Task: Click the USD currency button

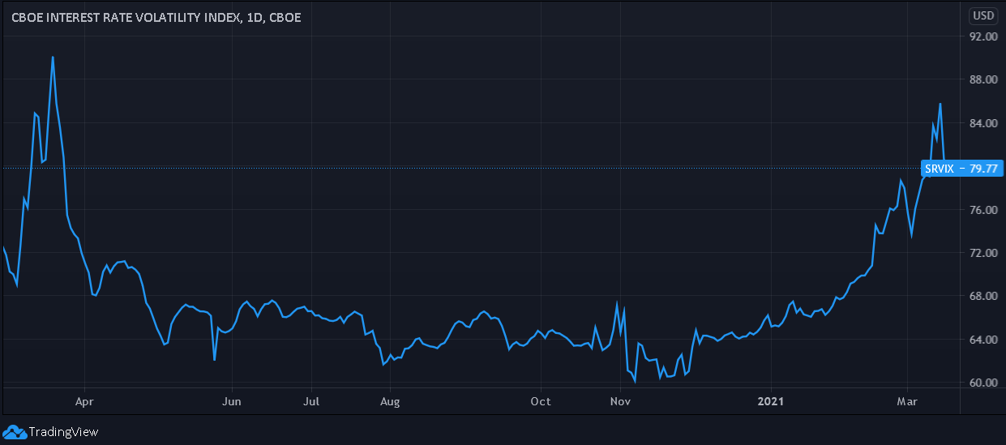Action: [984, 15]
